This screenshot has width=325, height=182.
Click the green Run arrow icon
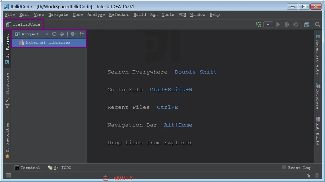coord(278,25)
